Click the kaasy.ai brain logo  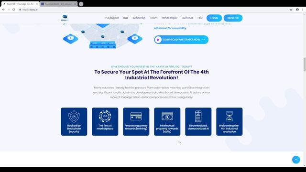point(65,18)
